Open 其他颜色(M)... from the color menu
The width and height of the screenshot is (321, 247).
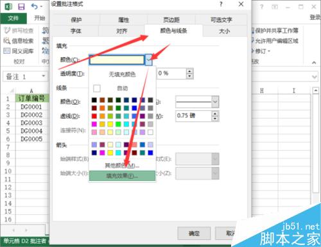tap(122, 166)
